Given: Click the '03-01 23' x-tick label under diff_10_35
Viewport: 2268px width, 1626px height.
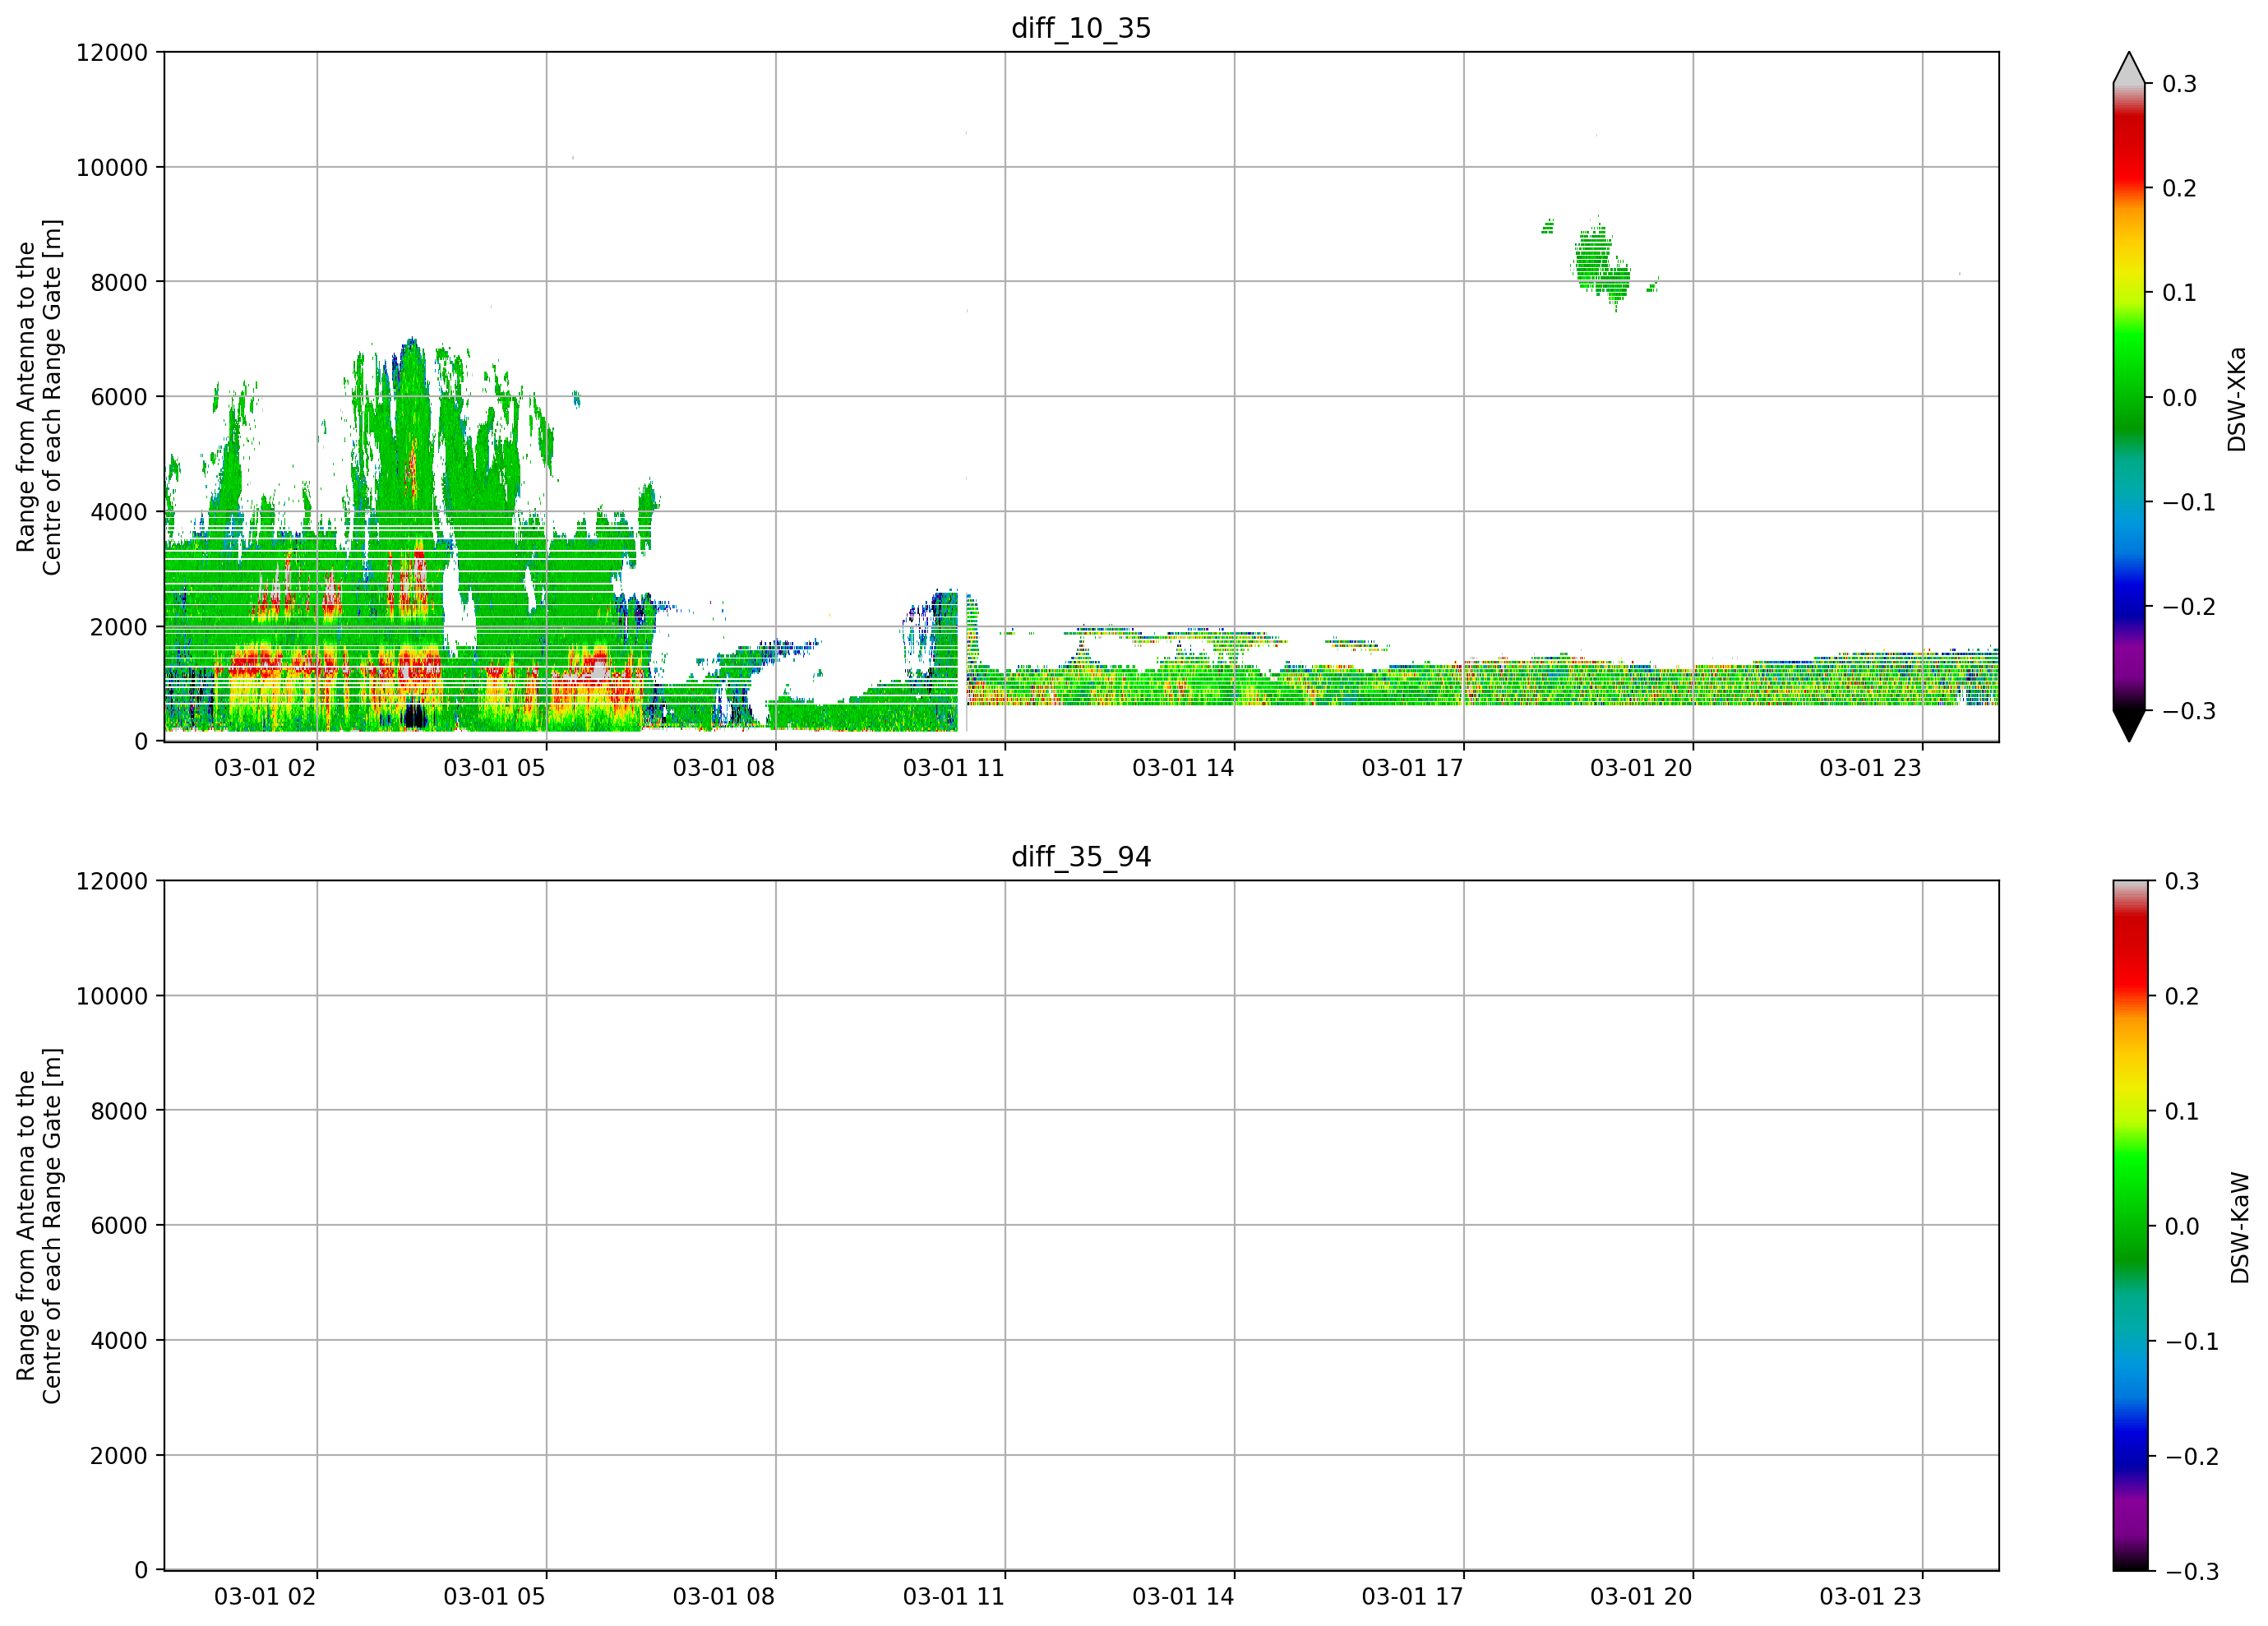Looking at the screenshot, I should pyautogui.click(x=1870, y=768).
